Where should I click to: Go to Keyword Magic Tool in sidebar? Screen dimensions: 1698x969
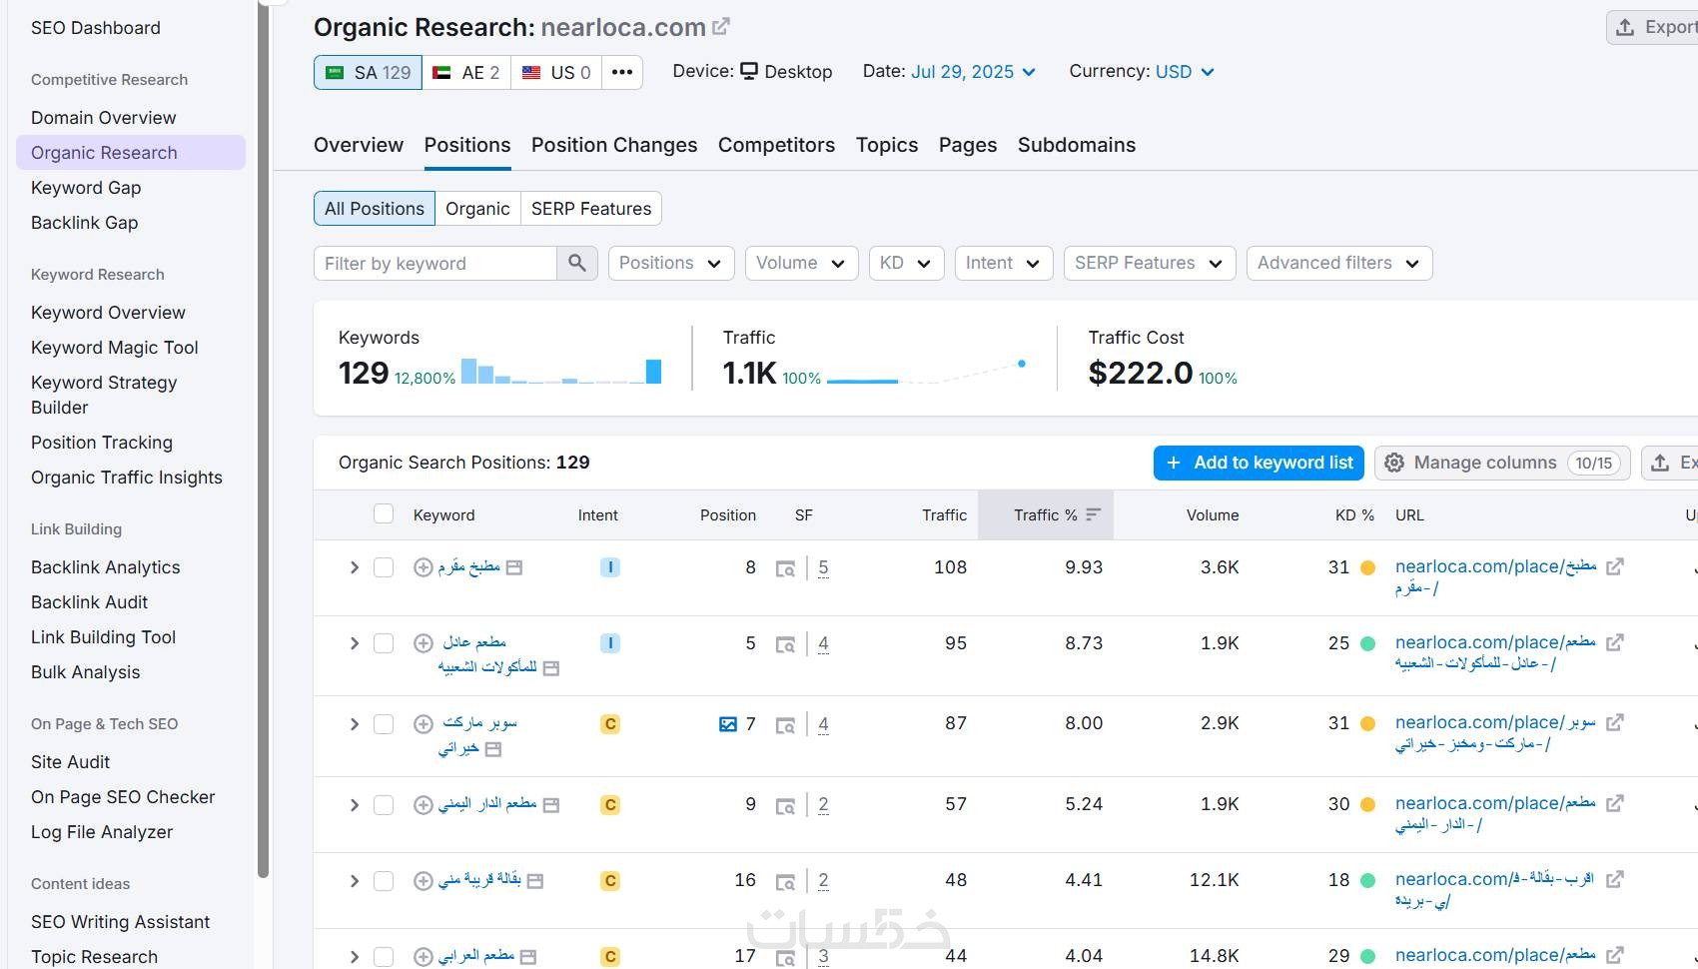pos(115,348)
